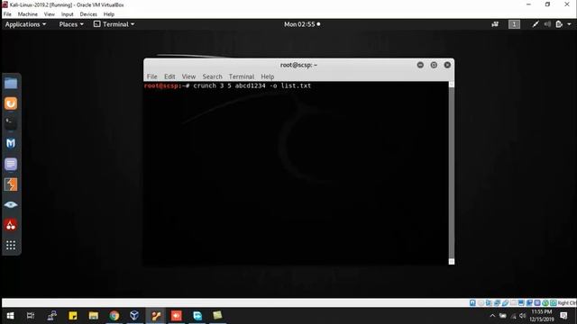This screenshot has height=324, width=577.
Task: Select workspace 1 indicator in top bar
Action: [514, 24]
